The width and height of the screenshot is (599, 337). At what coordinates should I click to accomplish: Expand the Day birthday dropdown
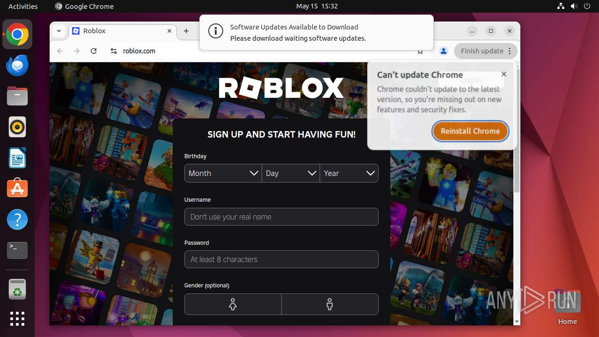tap(291, 173)
